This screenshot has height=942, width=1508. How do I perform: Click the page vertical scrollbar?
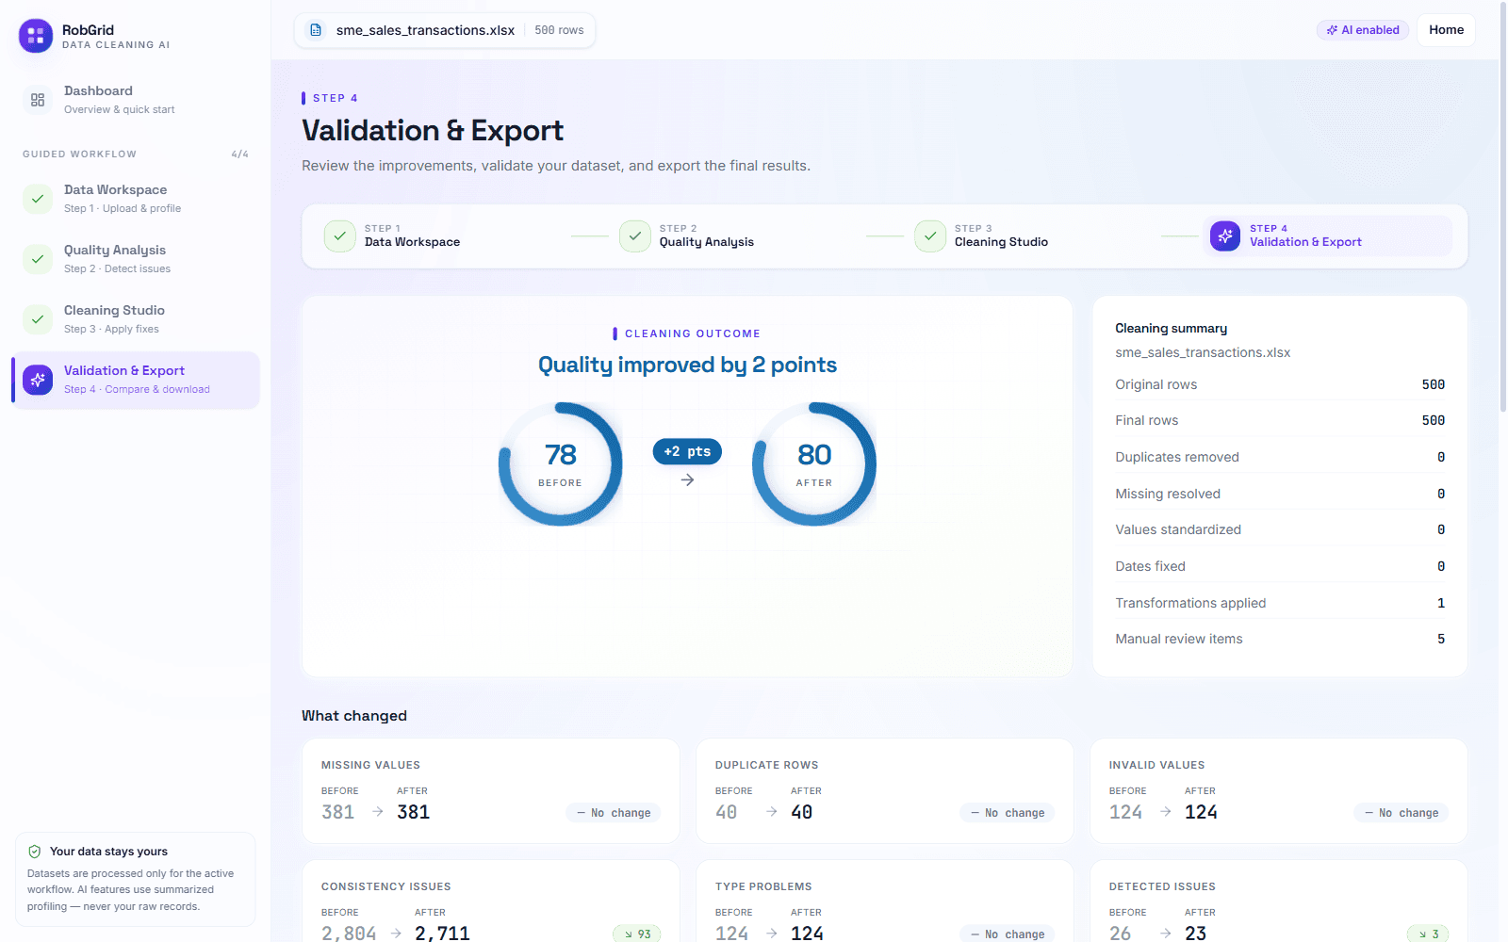point(1502,207)
